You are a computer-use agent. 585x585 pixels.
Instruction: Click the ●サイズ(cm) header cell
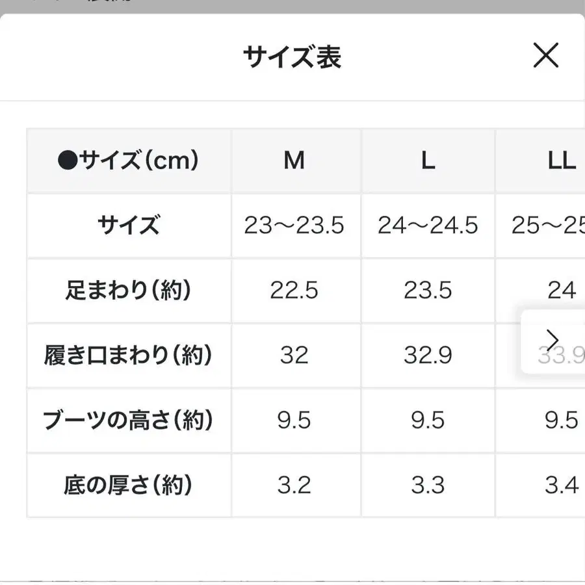129,161
